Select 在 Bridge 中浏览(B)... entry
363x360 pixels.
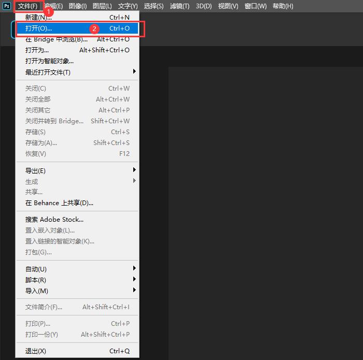77,39
